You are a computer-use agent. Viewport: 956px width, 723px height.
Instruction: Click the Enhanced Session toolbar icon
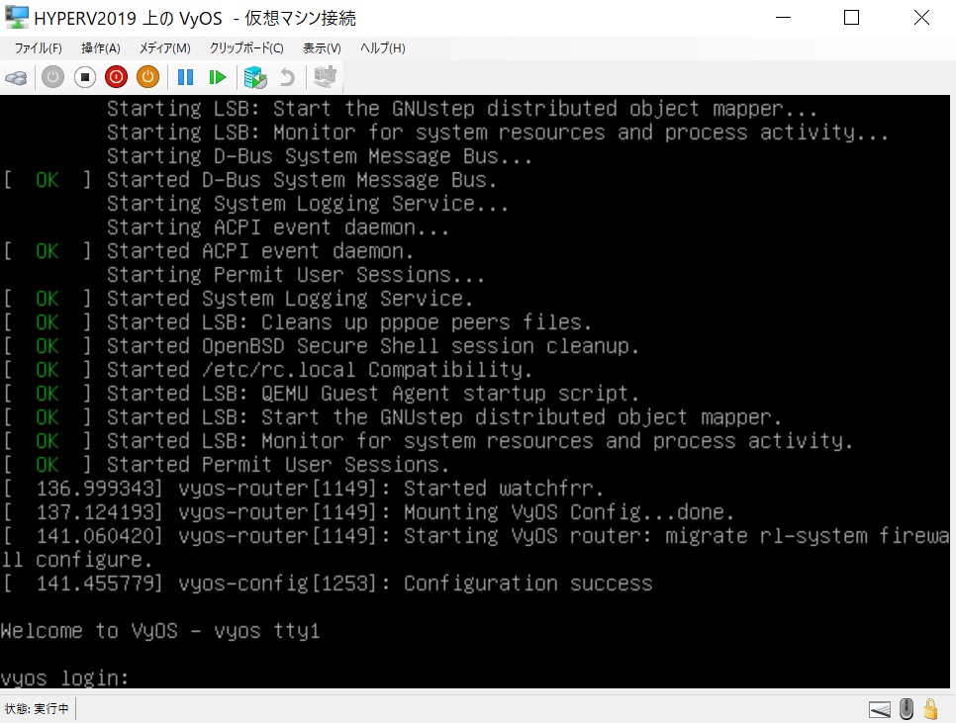[x=325, y=77]
